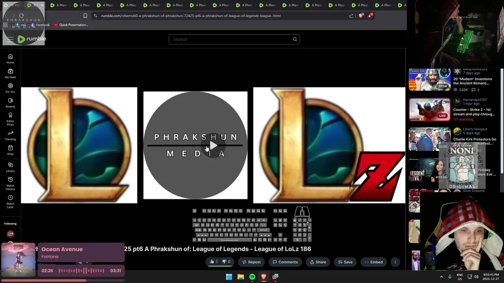The image size is (504, 283).
Task: Open the '20 Modern Inventions' video thumbnail
Action: click(429, 79)
